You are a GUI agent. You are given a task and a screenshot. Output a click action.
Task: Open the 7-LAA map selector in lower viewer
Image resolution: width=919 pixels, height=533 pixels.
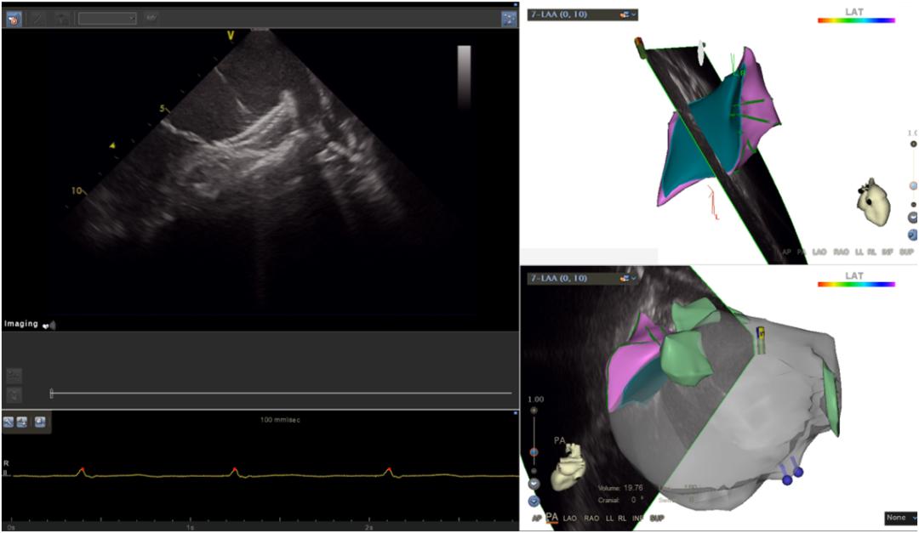tap(583, 278)
